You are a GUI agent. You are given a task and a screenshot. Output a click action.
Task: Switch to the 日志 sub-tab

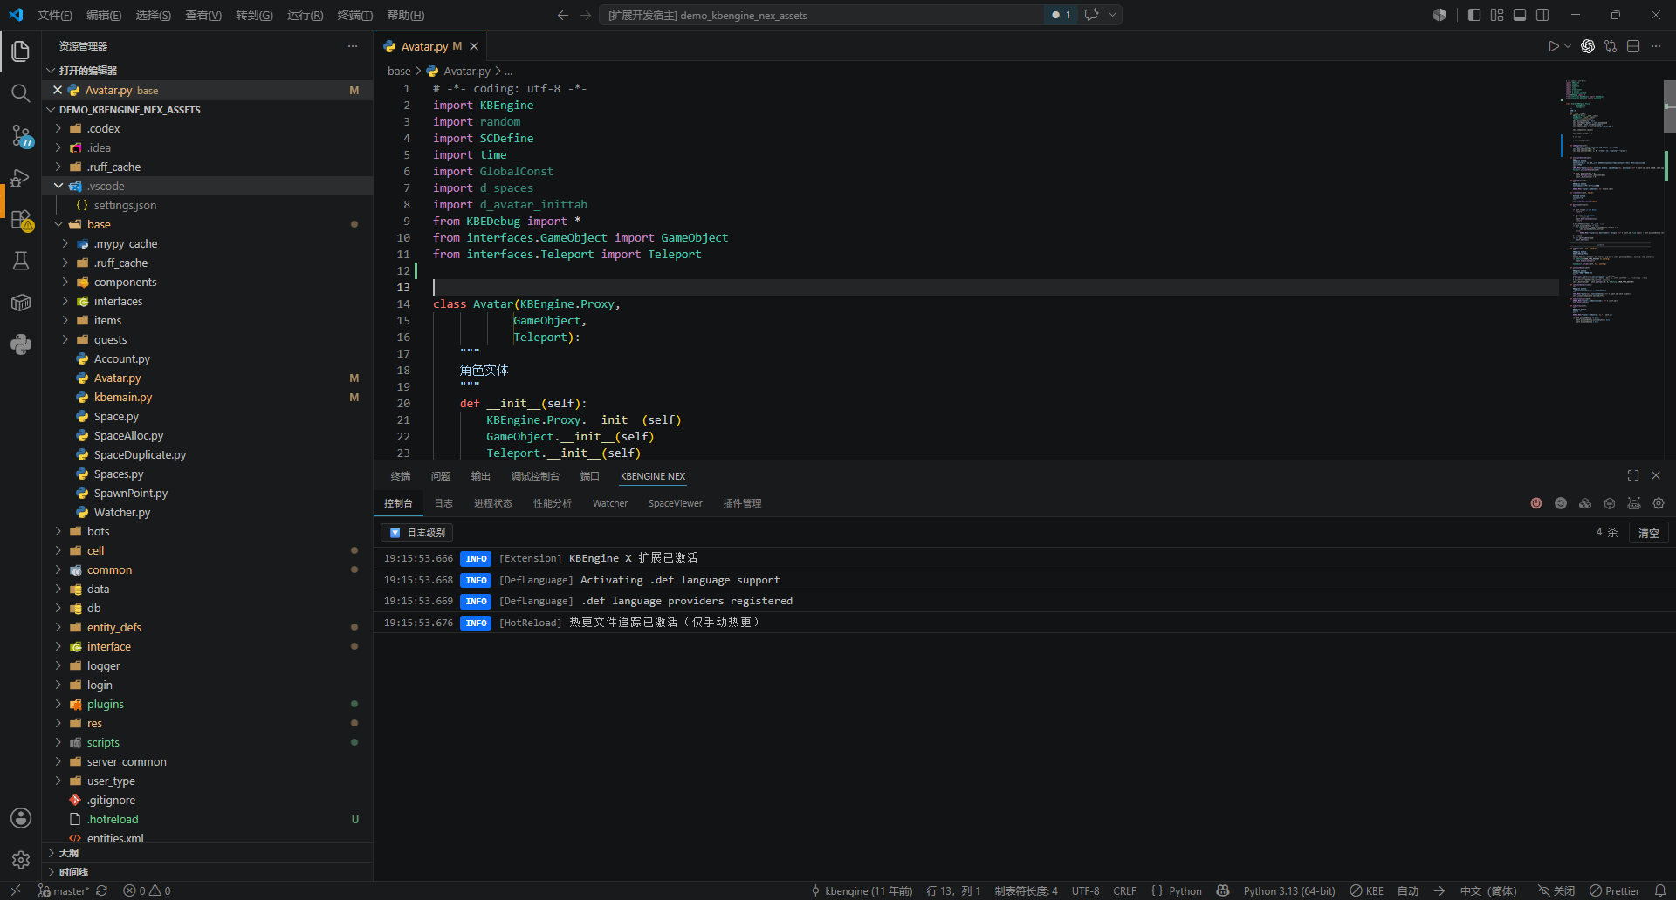point(443,503)
